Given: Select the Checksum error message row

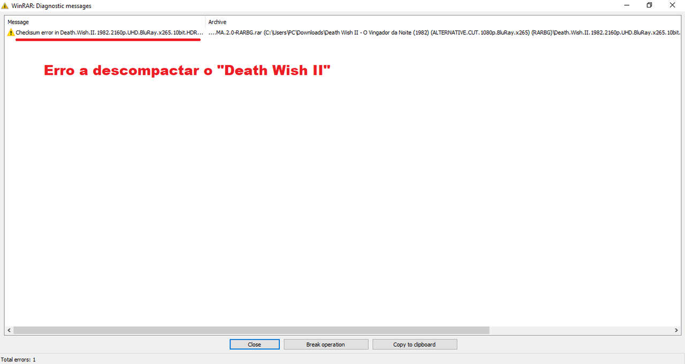Looking at the screenshot, I should point(342,33).
